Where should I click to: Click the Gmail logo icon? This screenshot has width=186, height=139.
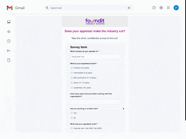[10, 8]
